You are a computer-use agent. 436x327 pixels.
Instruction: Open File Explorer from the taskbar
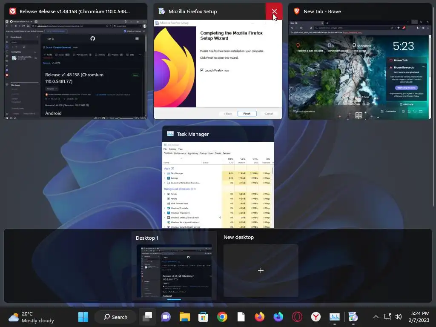coord(185,317)
